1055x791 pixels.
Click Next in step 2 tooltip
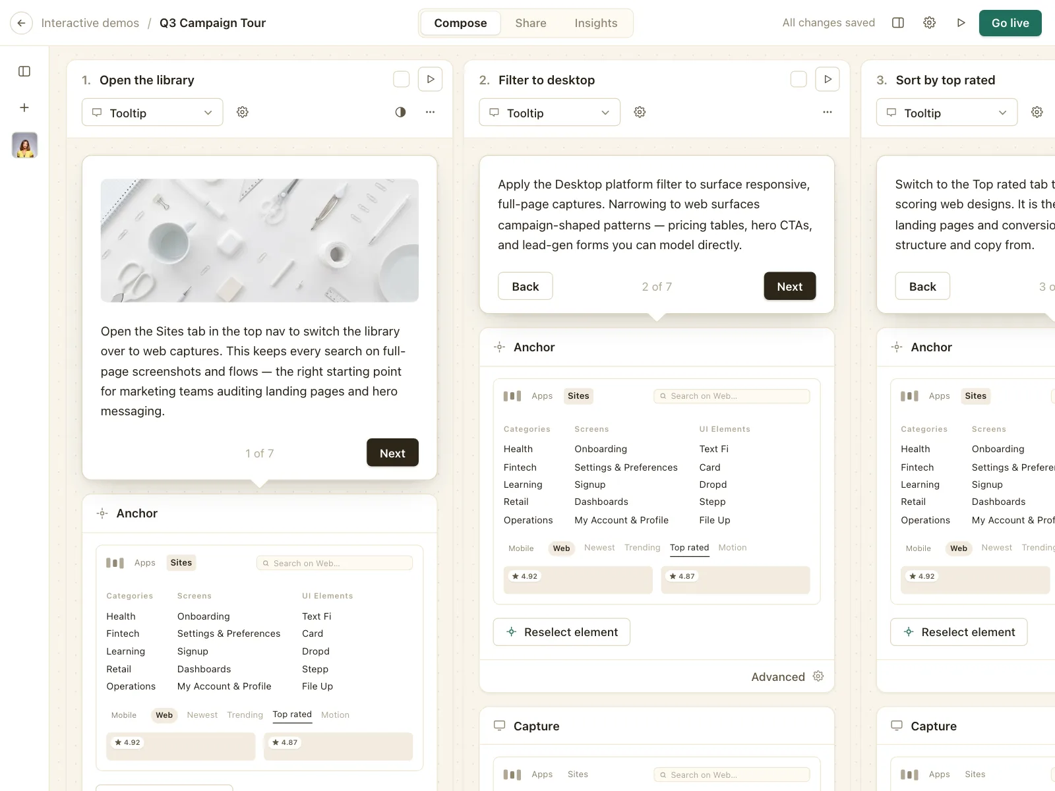tap(790, 286)
